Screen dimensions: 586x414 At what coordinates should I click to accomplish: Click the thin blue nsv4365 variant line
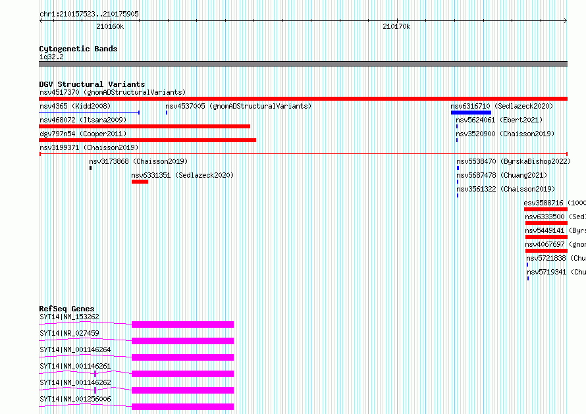tap(90, 112)
